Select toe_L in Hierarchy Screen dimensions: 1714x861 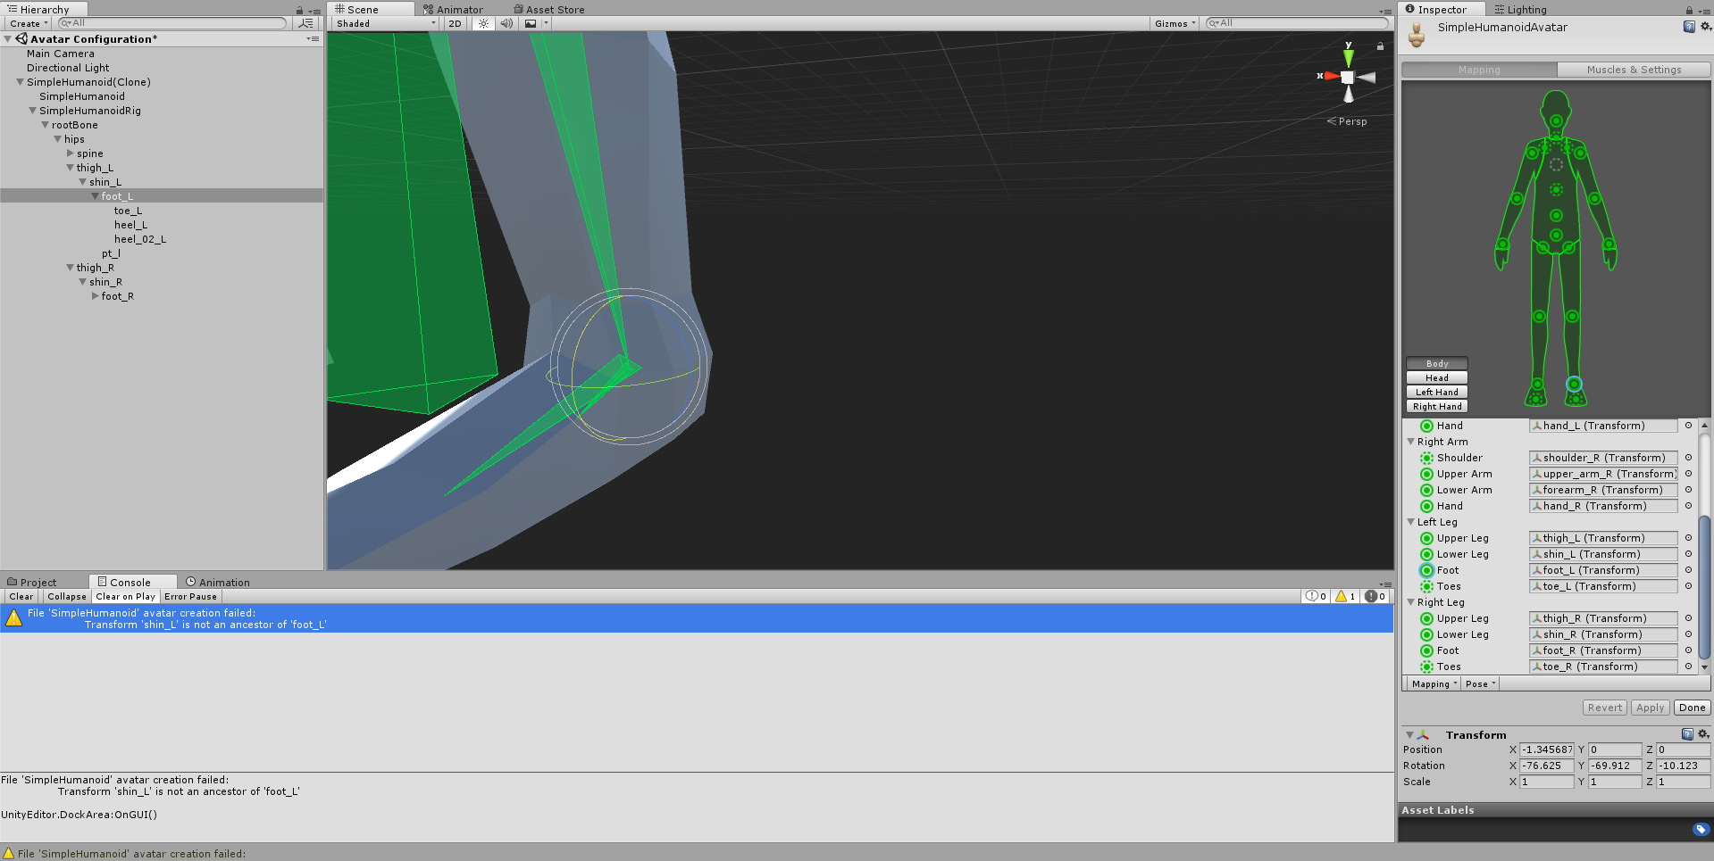128,211
